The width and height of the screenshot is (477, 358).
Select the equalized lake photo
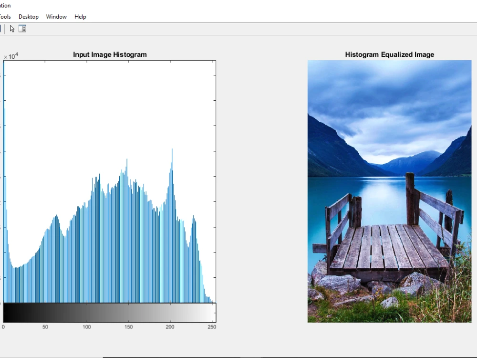point(389,191)
